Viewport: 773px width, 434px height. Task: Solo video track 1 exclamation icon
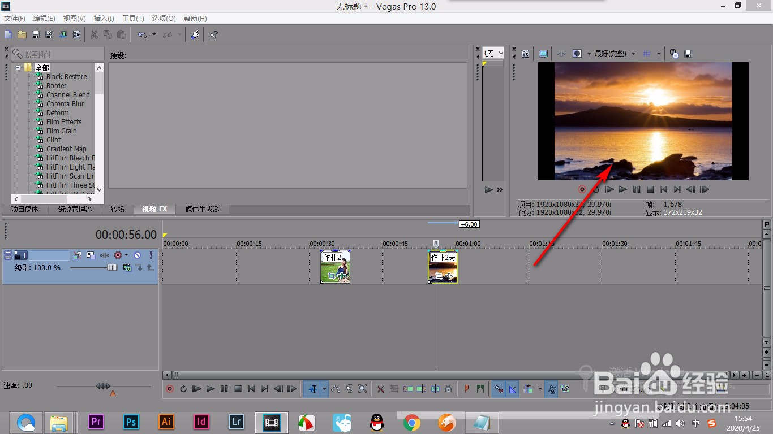[x=151, y=255]
